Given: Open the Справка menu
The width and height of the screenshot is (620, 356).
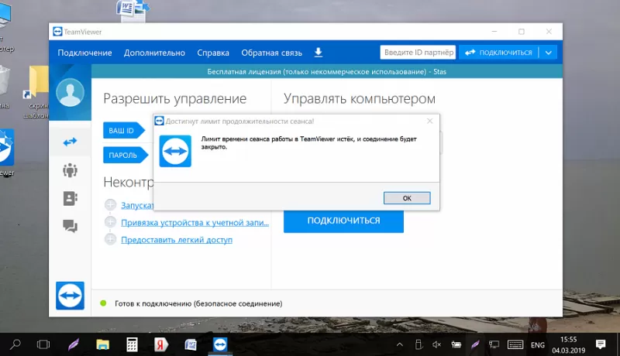Looking at the screenshot, I should [x=213, y=53].
